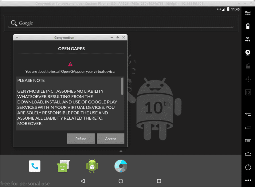Screen dimensions: 255x187
Task: Click the sidebar menu key icon
Action: [248, 140]
